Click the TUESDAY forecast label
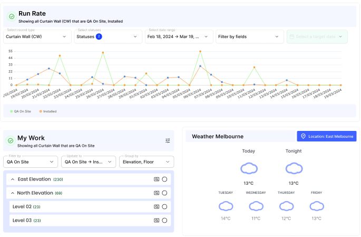The width and height of the screenshot is (361, 237). point(226,193)
